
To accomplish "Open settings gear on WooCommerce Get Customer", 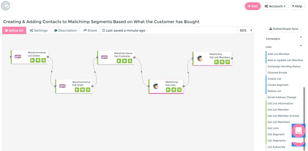I will click(x=124, y=61).
